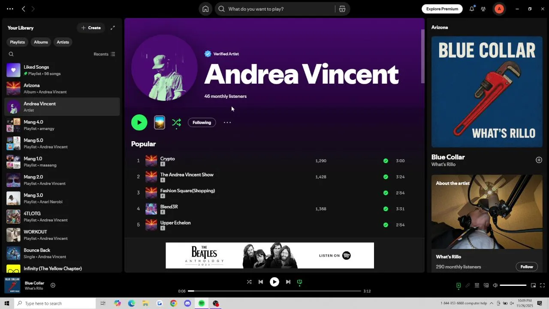The height and width of the screenshot is (309, 549).
Task: Click Explore Premium button
Action: pyautogui.click(x=442, y=9)
